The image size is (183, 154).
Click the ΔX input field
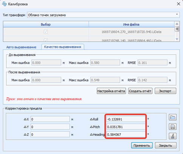pyautogui.click(x=50, y=119)
